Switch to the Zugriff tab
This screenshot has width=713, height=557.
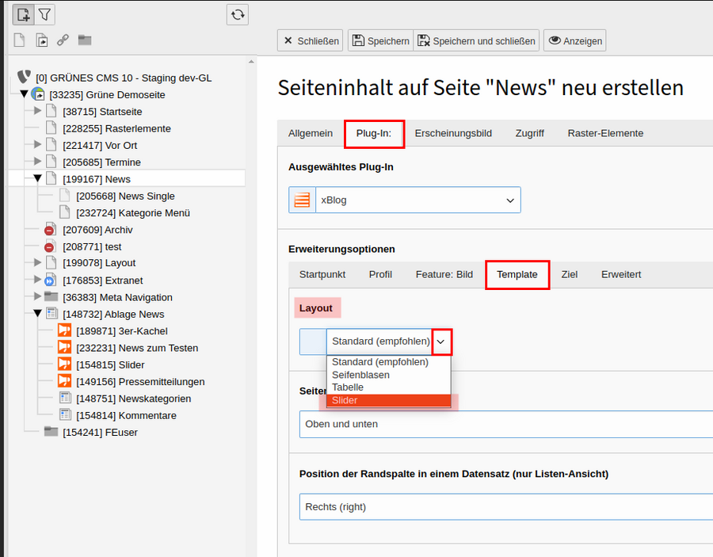click(x=530, y=133)
